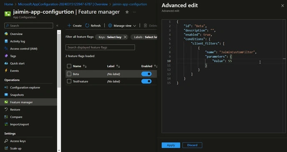This screenshot has width=287, height=152.
Task: Open the Labels filter selector
Action: 144,37
